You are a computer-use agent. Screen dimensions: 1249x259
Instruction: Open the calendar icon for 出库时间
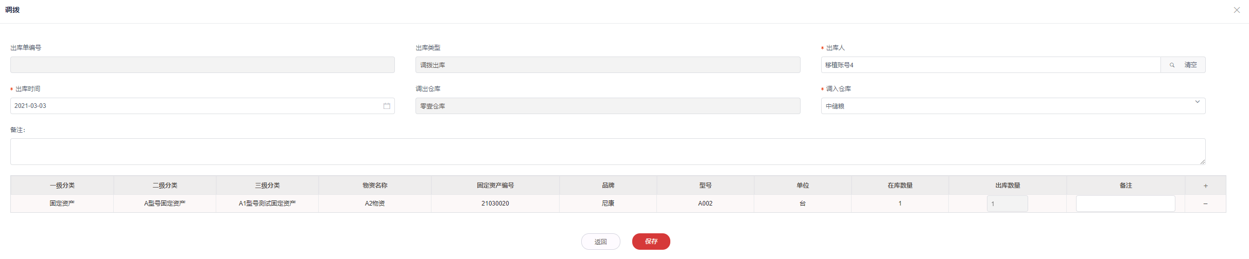pos(387,106)
